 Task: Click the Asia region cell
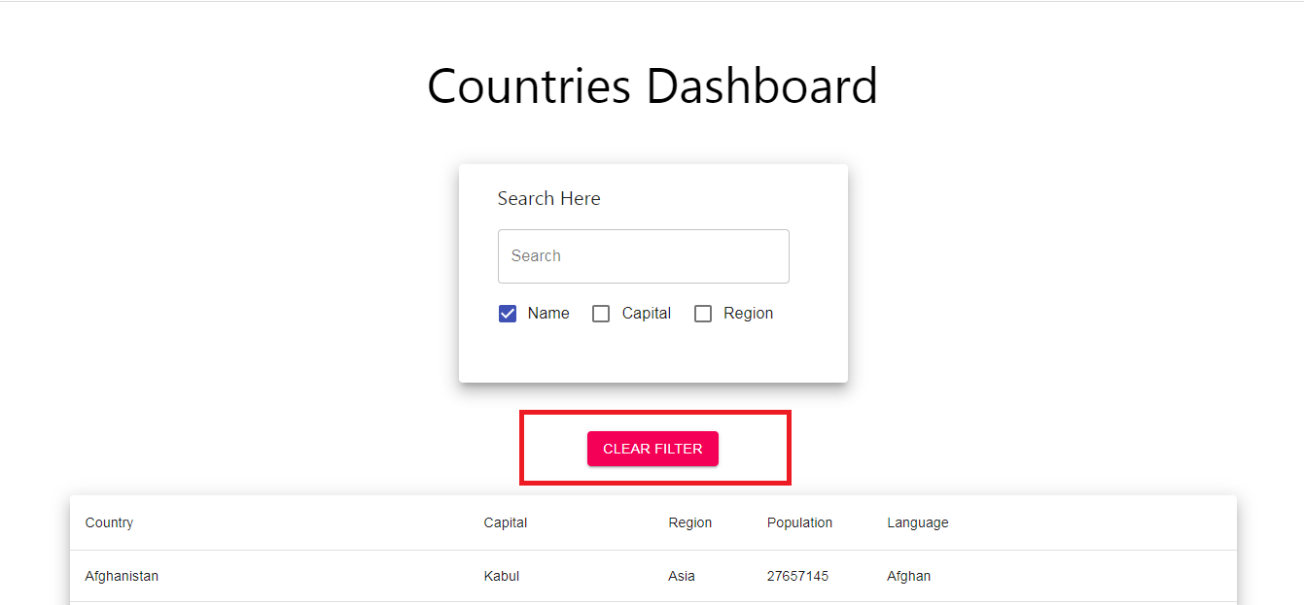coord(681,576)
